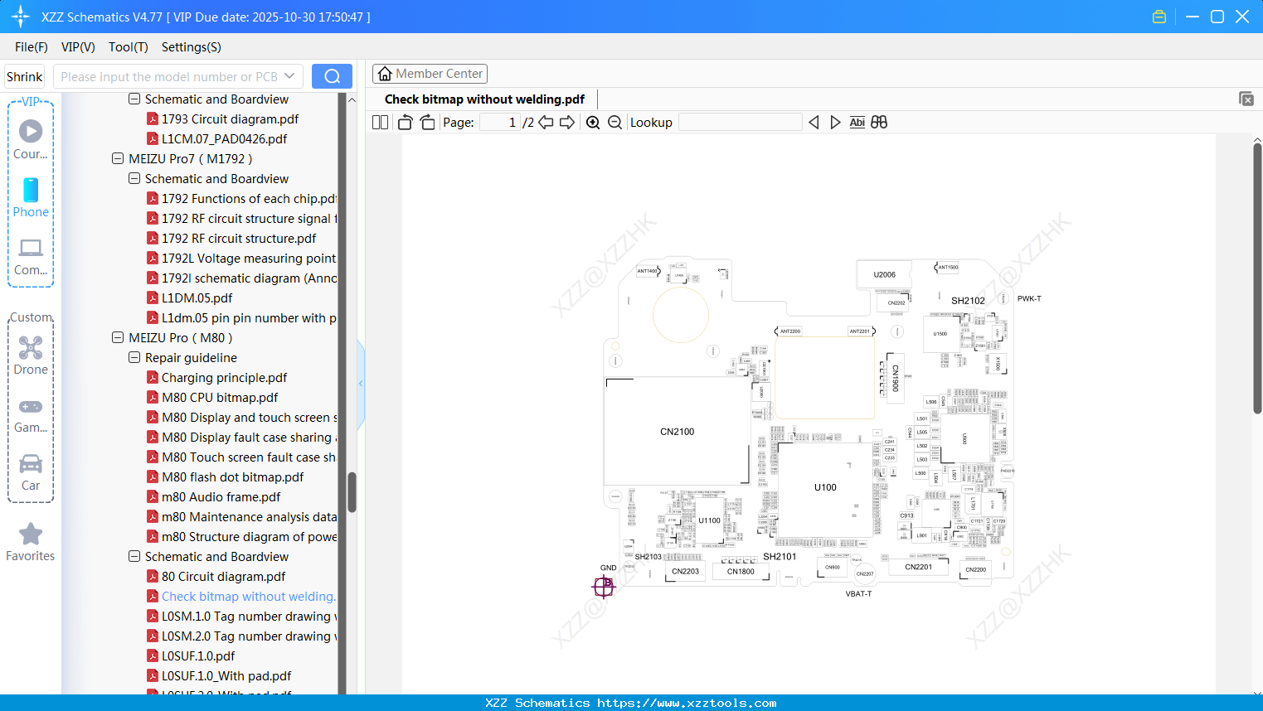
Task: Find next lookup match
Action: tap(836, 123)
